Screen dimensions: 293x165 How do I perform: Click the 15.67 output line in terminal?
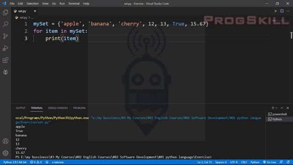(x=20, y=153)
